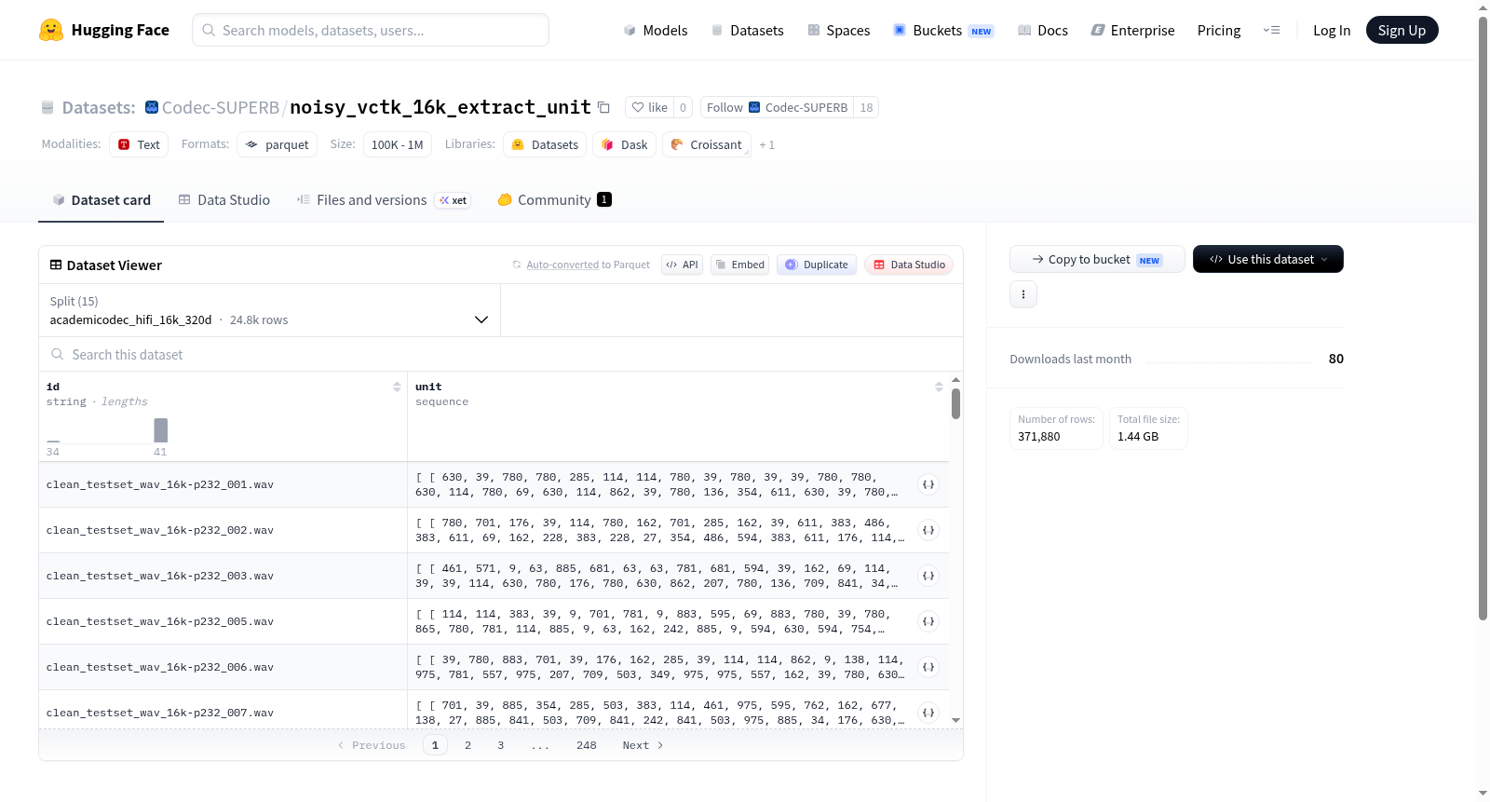Click the Hugging Face logo
Screen dimensions: 1490x802
point(103,30)
